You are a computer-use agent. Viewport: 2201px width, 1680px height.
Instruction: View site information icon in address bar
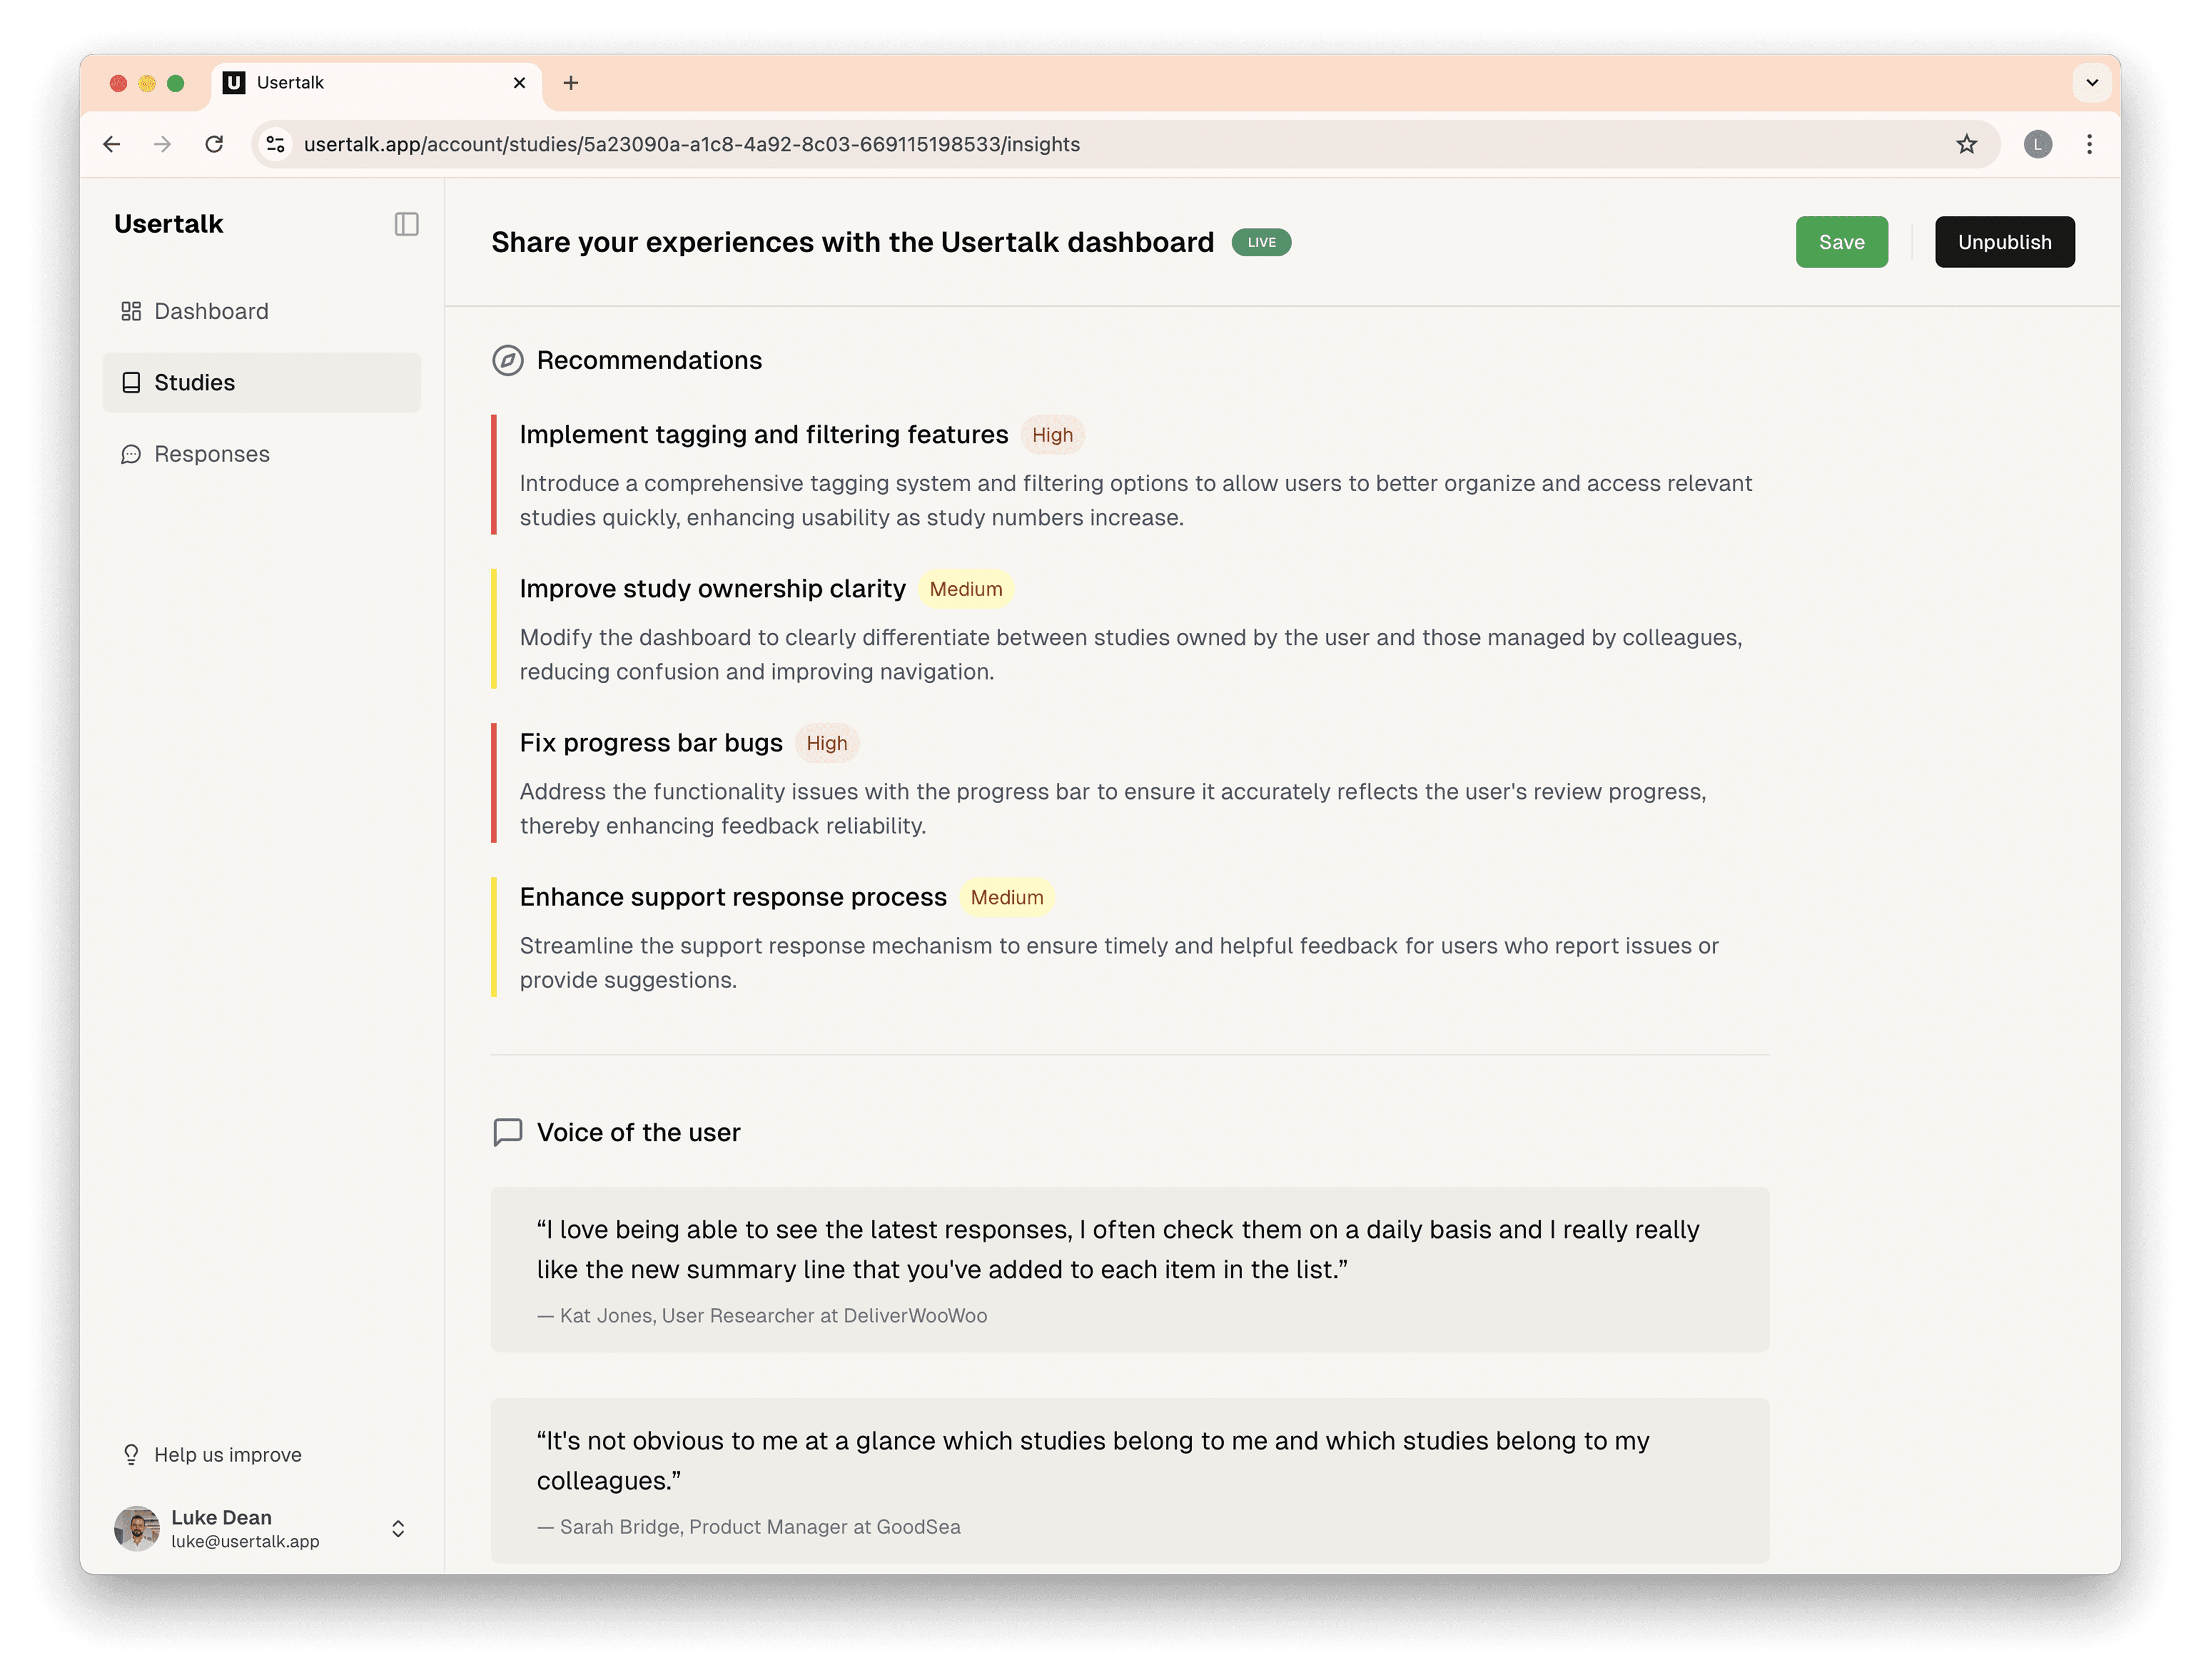[275, 144]
